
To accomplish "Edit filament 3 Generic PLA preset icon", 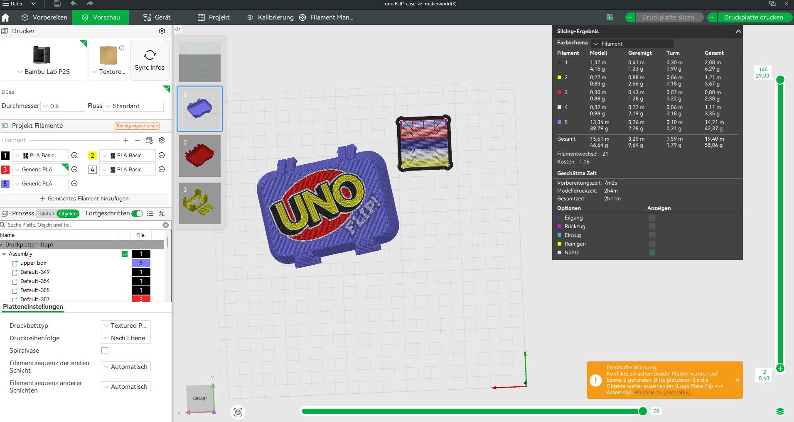I will (x=74, y=170).
